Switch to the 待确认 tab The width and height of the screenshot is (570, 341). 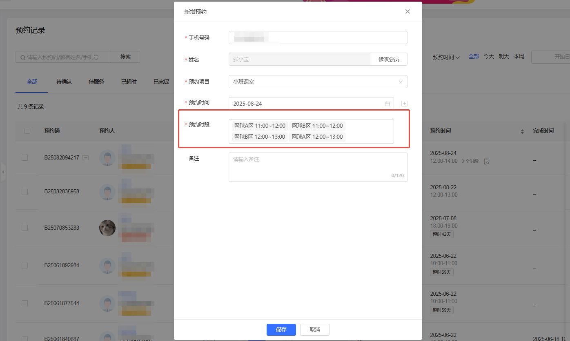click(x=64, y=82)
